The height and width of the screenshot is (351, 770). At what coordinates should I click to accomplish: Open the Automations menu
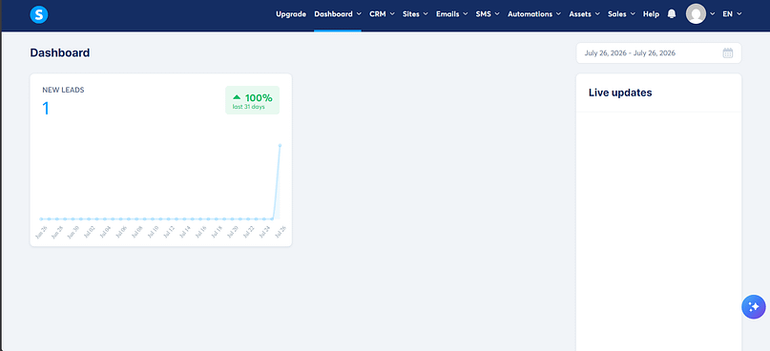[x=534, y=14]
